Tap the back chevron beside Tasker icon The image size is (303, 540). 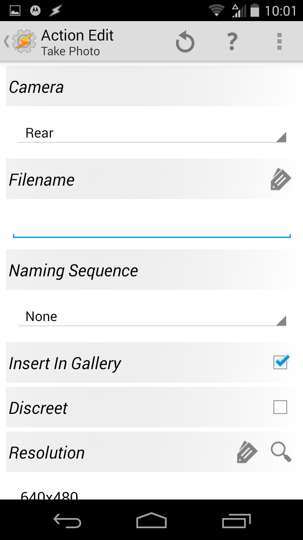[x=6, y=41]
